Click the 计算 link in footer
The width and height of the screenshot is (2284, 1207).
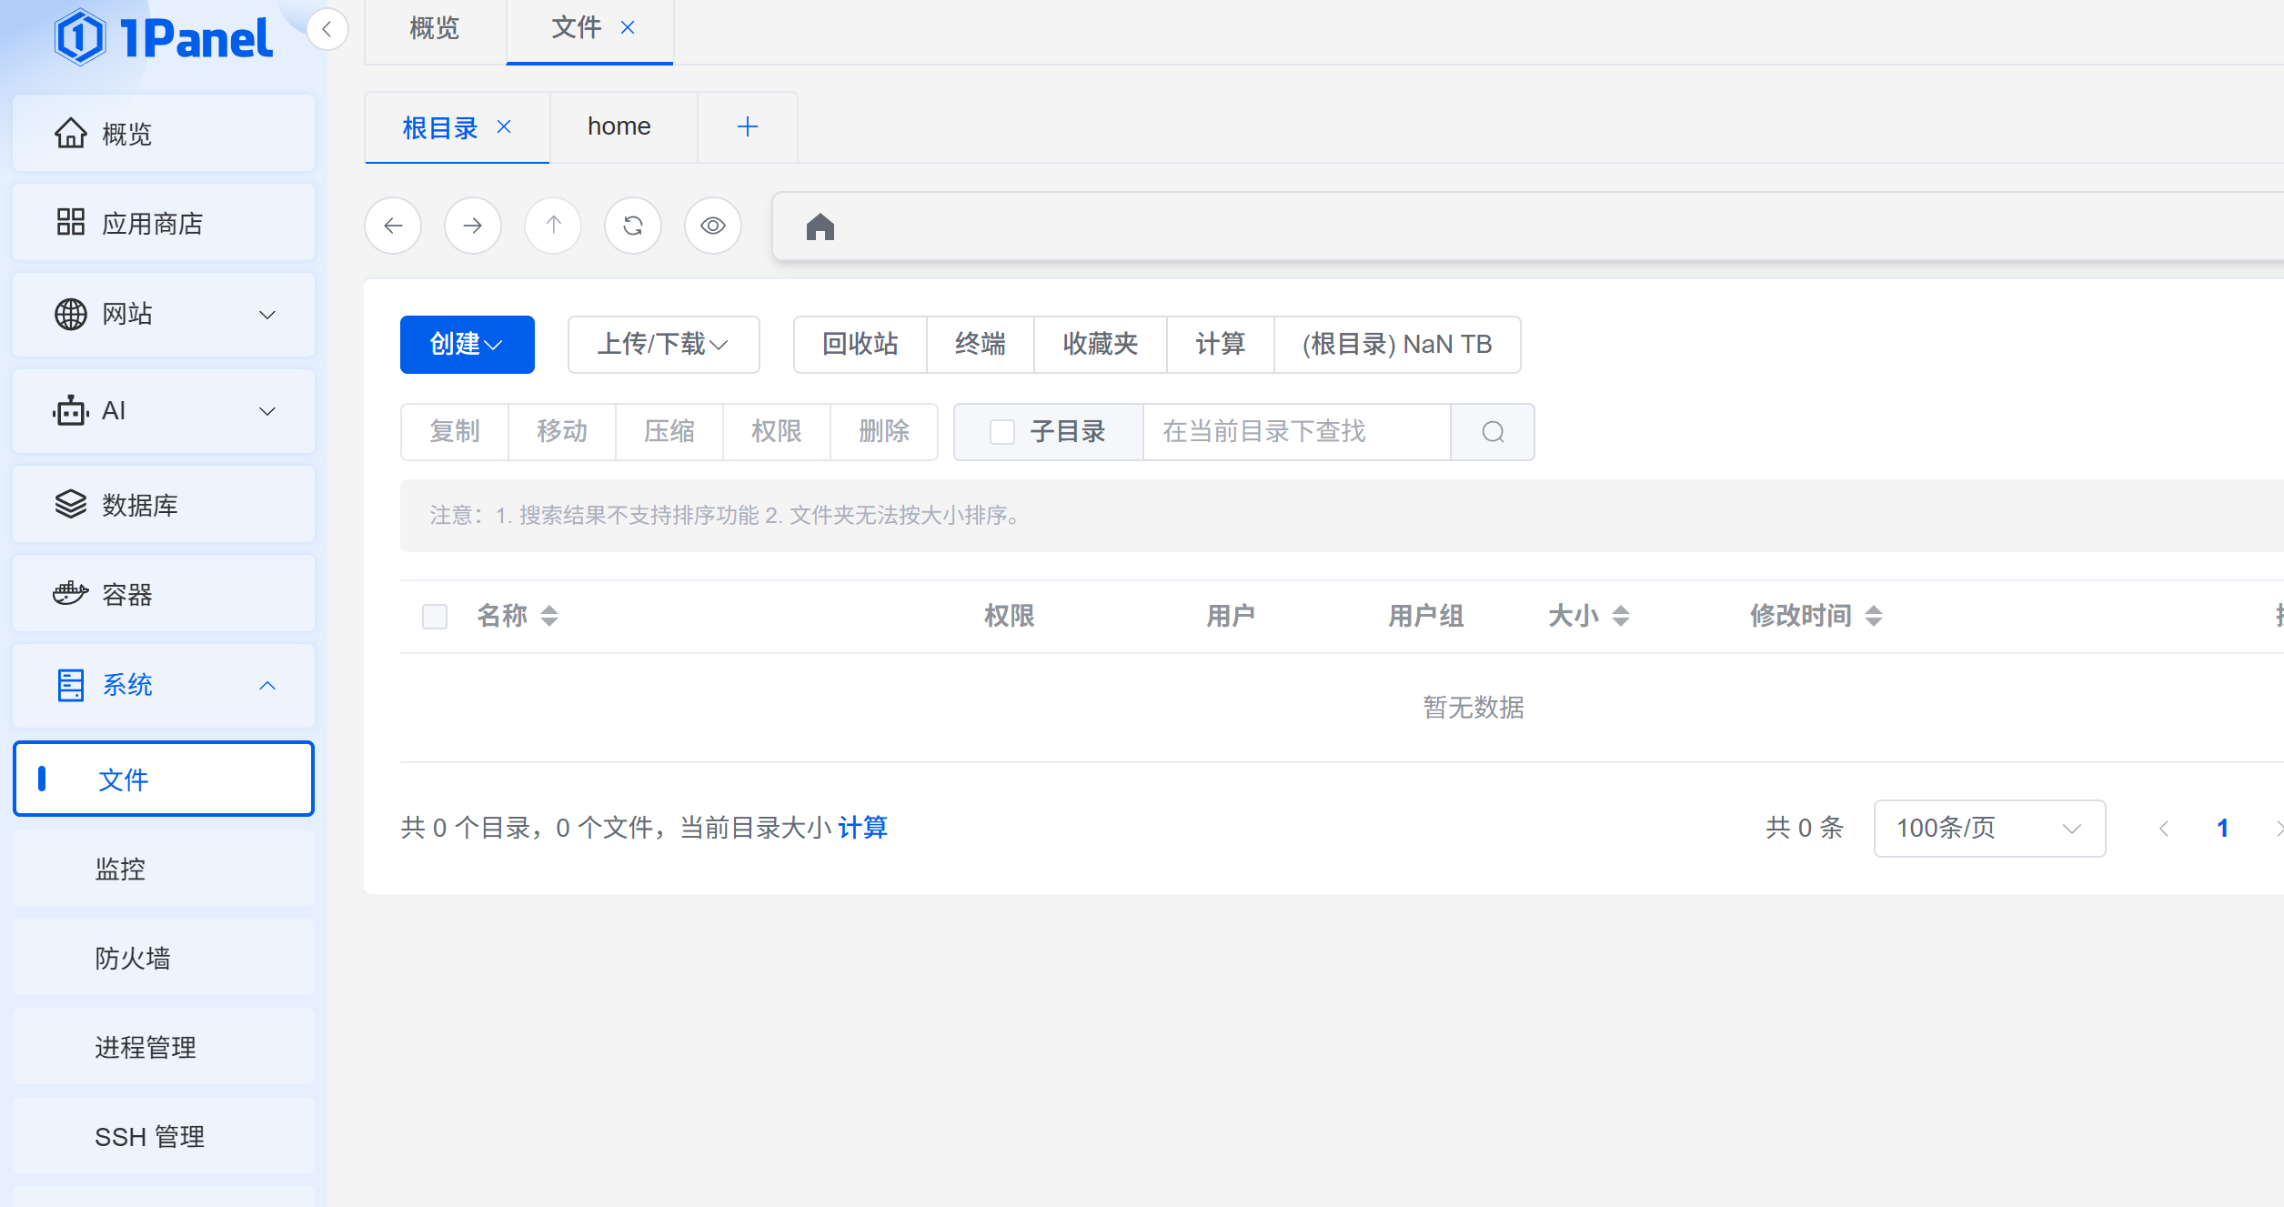pyautogui.click(x=862, y=828)
